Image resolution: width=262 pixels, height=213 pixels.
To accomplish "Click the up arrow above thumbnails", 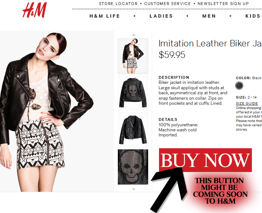I will click(133, 35).
